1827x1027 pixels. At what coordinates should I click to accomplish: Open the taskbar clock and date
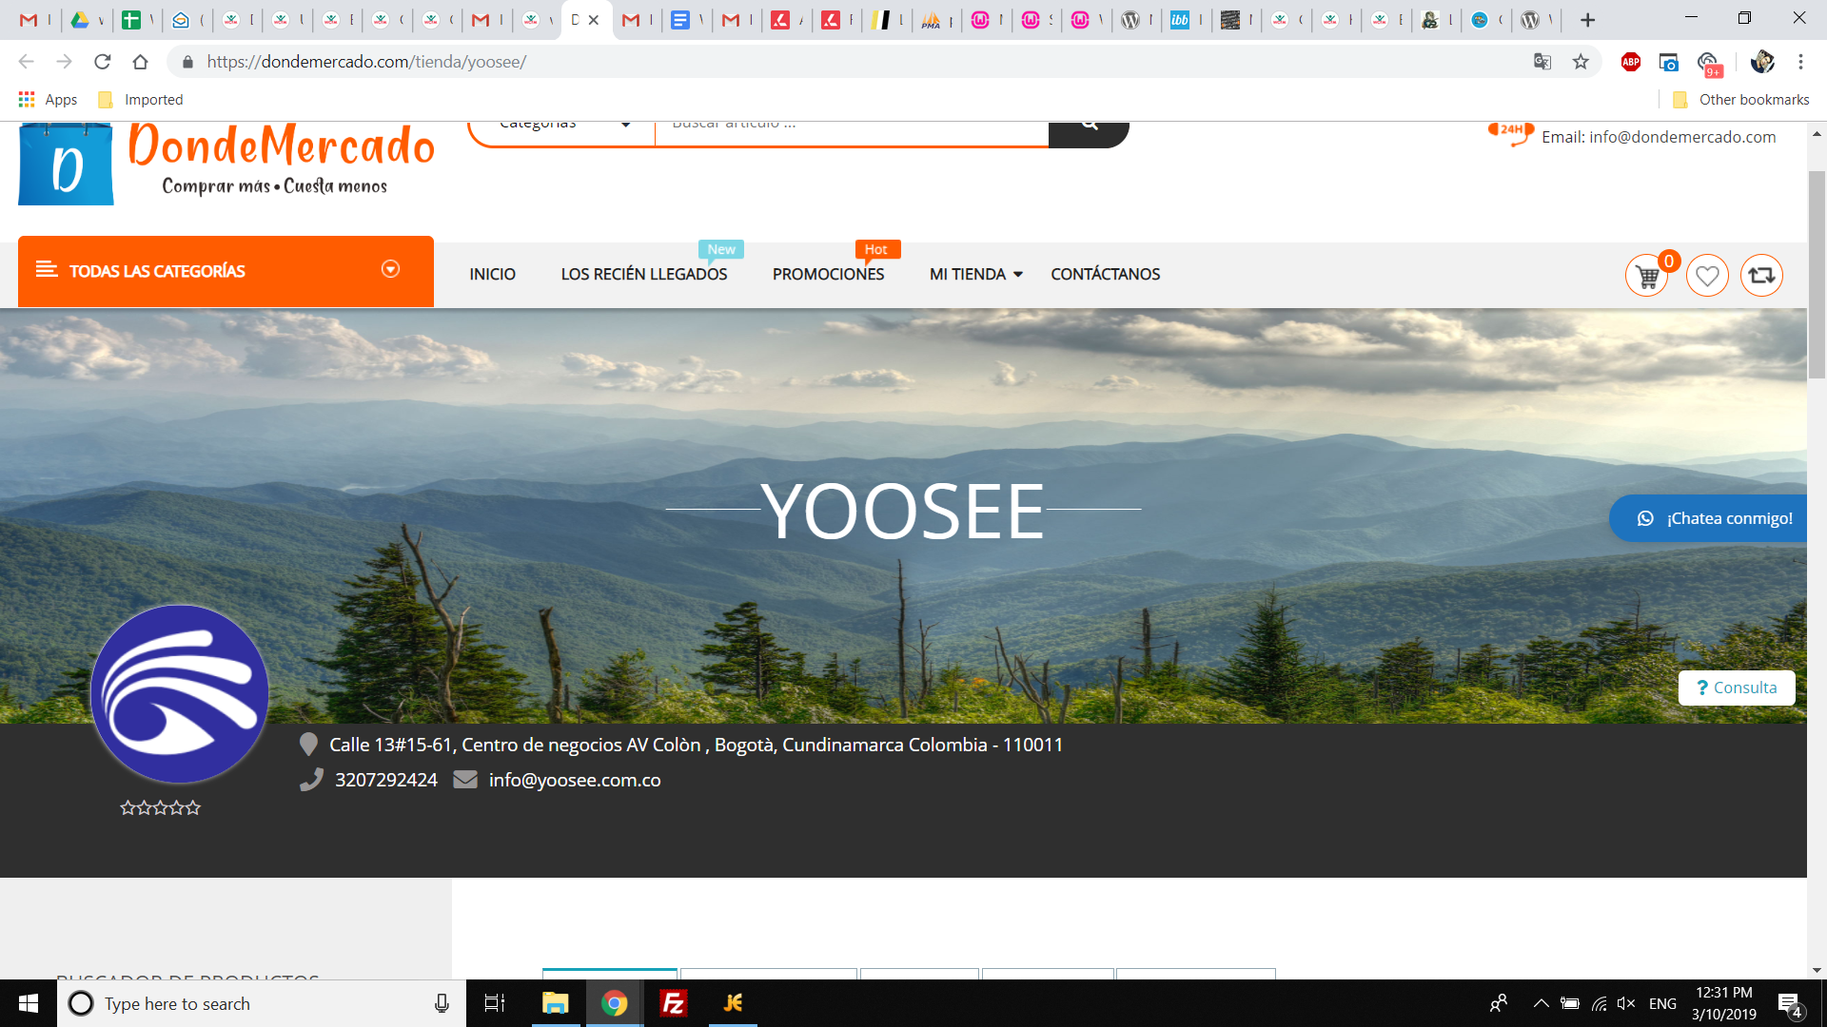click(1723, 1003)
